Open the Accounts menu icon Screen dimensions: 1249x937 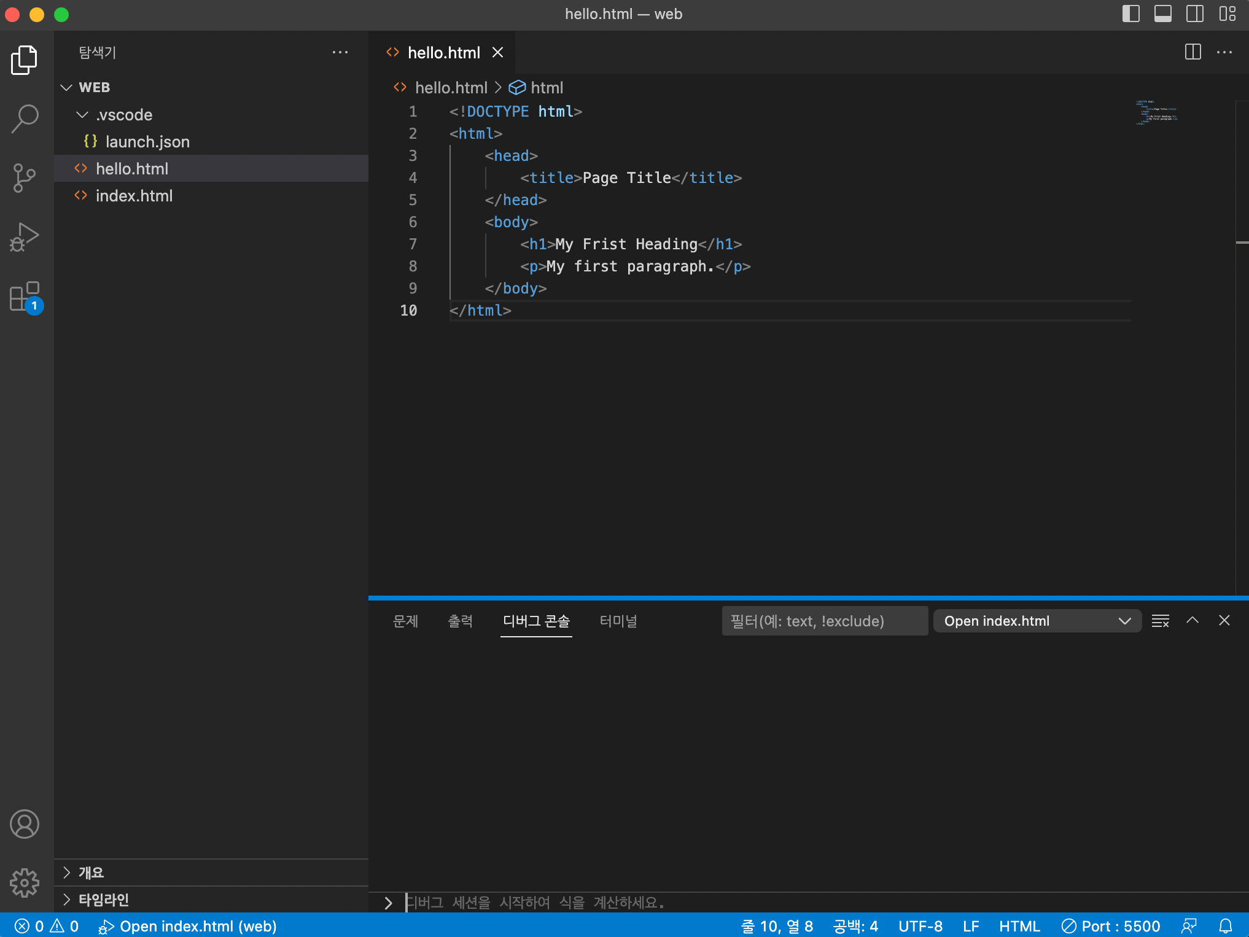[25, 824]
